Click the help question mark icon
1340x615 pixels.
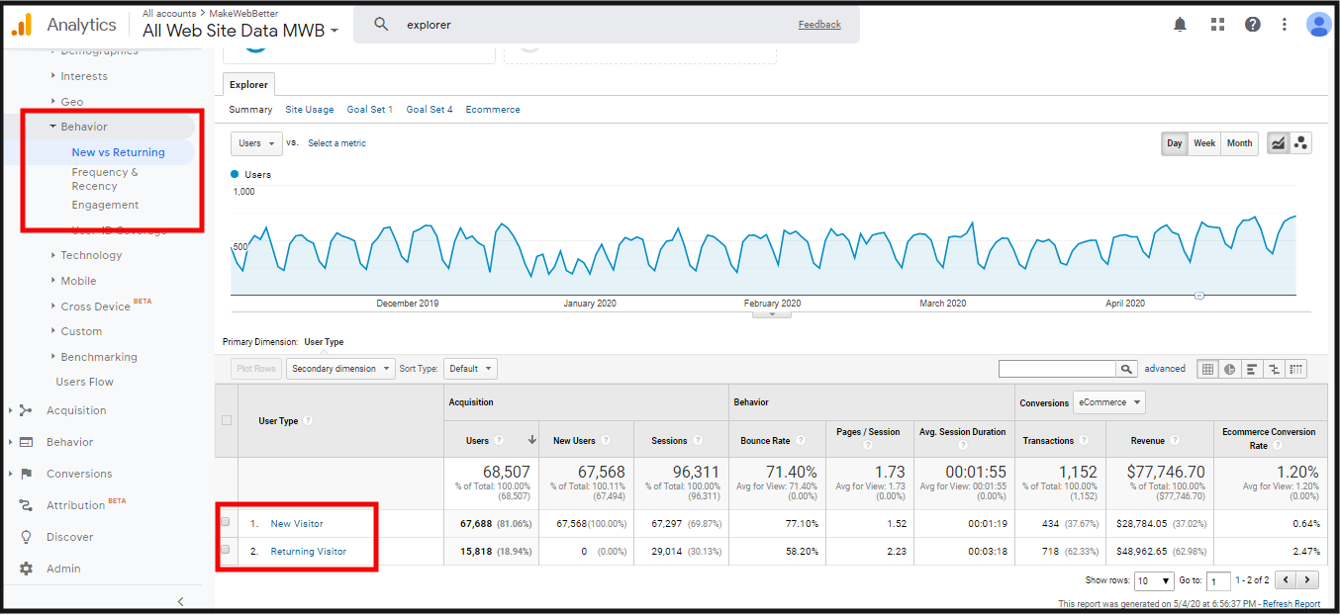1253,25
